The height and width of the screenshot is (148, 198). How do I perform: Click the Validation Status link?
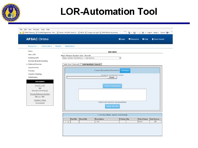(x=40, y=100)
